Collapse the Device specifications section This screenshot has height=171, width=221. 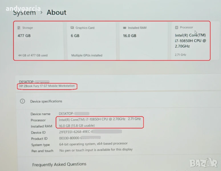(46, 101)
